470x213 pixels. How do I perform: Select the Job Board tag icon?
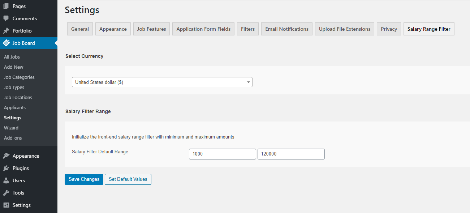pyautogui.click(x=7, y=43)
